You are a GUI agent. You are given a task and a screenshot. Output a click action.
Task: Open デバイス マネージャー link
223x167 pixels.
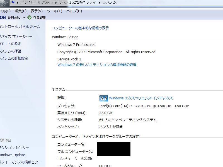[16, 37]
